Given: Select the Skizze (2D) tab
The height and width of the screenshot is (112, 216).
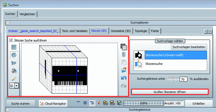Looking at the screenshot, I should tap(99, 31).
